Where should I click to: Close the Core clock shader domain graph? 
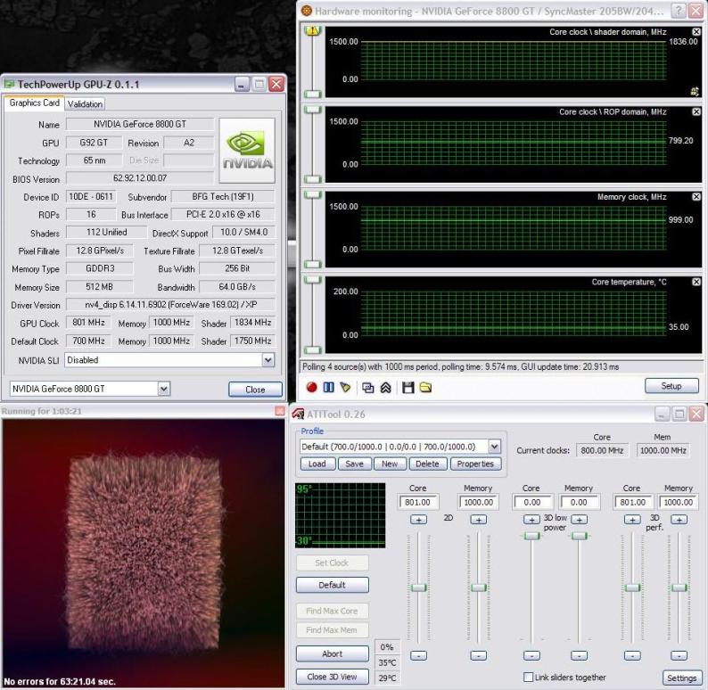point(696,31)
